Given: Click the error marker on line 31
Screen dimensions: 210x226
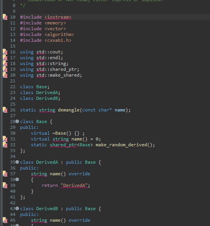Looking at the screenshot, I should pyautogui.click(x=5, y=139).
